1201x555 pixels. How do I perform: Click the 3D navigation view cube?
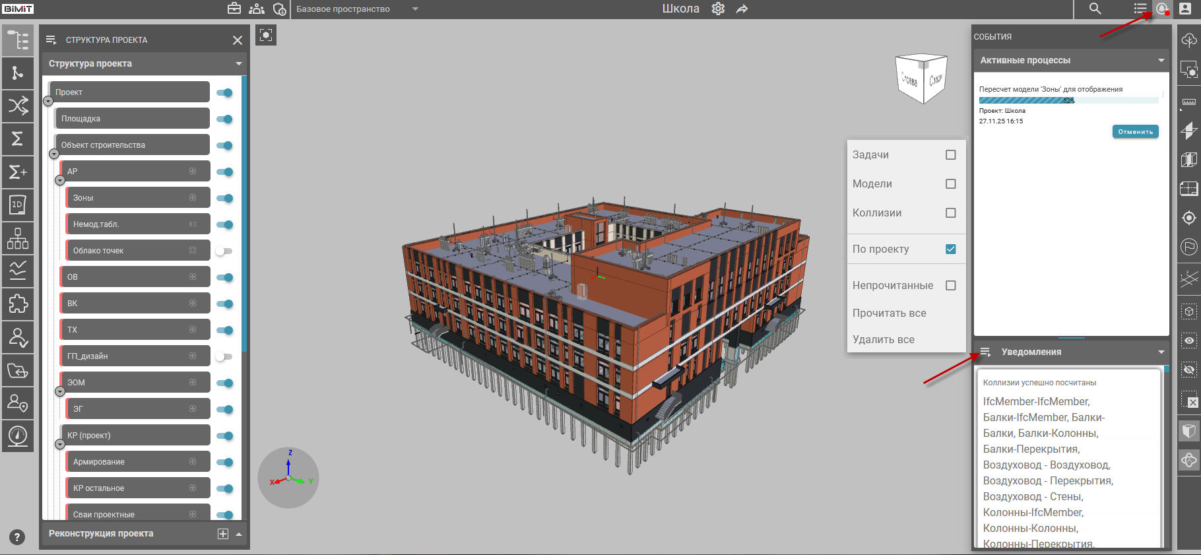tap(921, 79)
